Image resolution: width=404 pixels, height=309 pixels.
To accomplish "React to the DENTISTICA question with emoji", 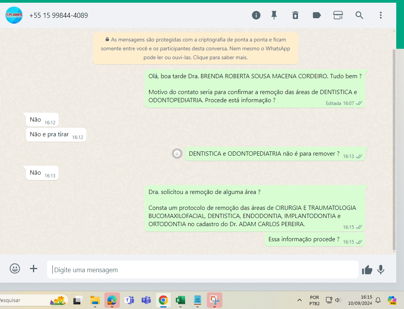I will pyautogui.click(x=177, y=153).
